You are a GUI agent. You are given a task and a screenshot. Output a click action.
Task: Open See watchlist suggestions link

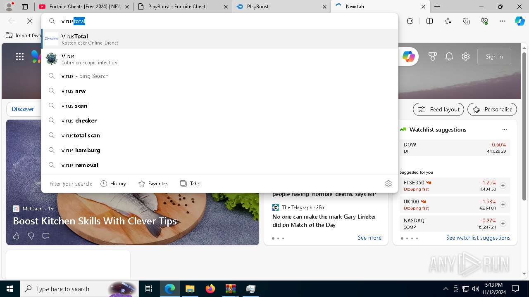(478, 238)
